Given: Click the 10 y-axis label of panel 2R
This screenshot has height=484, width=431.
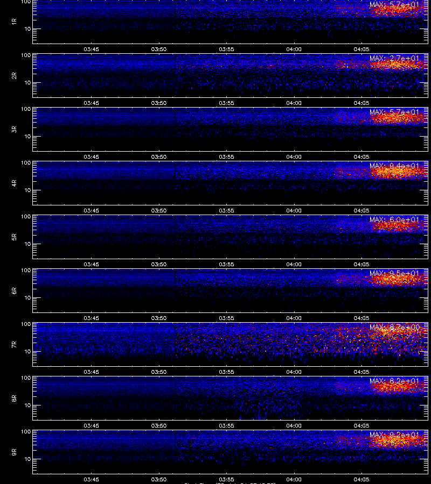Looking at the screenshot, I should [x=27, y=82].
